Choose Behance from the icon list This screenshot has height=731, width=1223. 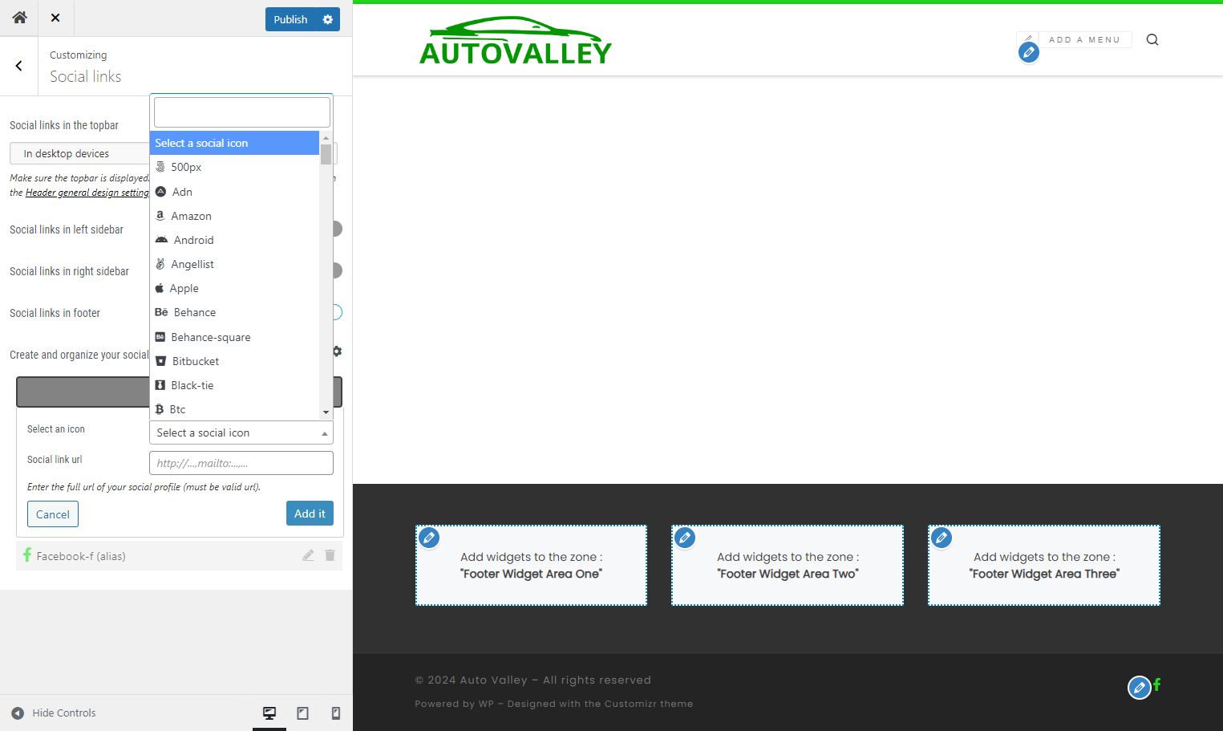[234, 312]
